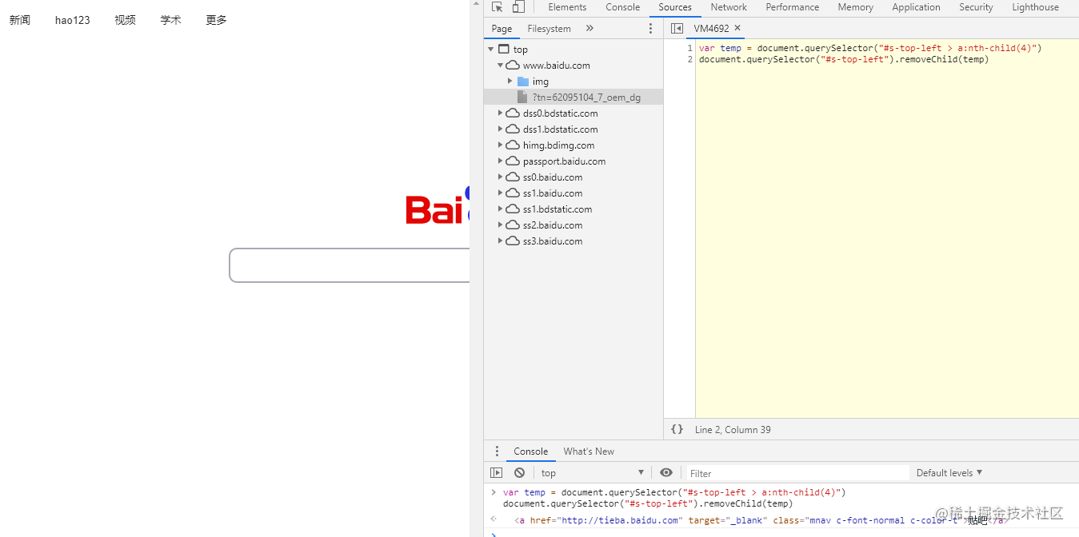
Task: Focus the console Filter input field
Action: (x=797, y=473)
